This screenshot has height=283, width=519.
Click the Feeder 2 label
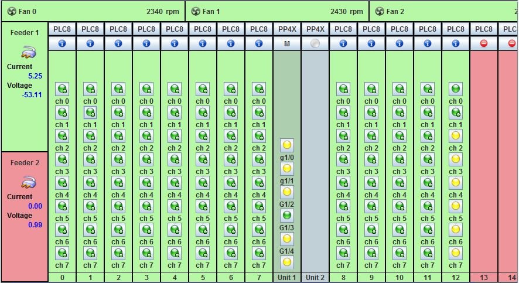tap(25, 162)
